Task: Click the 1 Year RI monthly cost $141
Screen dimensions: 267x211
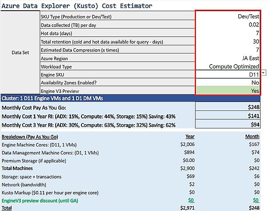Action: click(228, 116)
